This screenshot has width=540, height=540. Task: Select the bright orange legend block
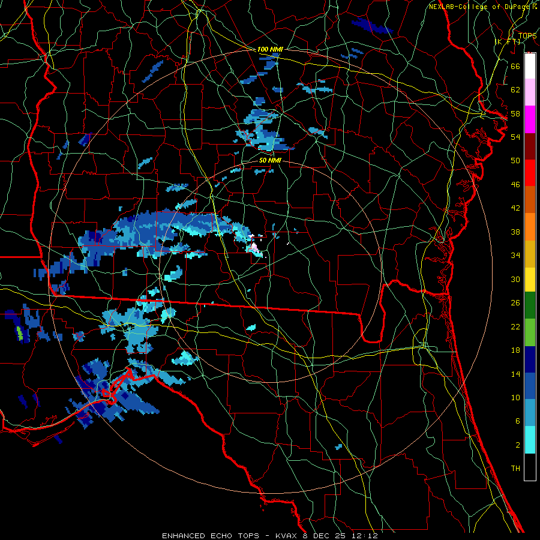pos(530,227)
